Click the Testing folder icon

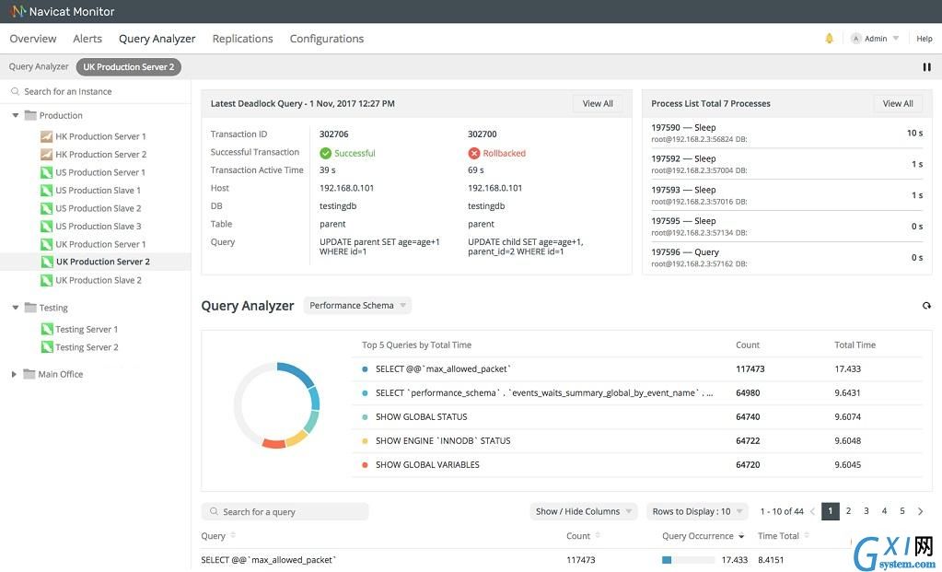tap(30, 307)
